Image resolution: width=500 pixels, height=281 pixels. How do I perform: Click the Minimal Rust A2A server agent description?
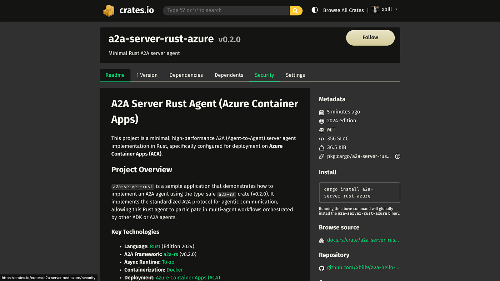[x=144, y=53]
